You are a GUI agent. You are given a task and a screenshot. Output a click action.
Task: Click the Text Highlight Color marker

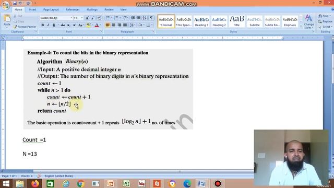click(x=88, y=25)
